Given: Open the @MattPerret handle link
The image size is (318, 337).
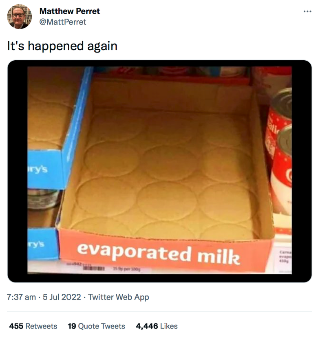Looking at the screenshot, I should pyautogui.click(x=63, y=22).
